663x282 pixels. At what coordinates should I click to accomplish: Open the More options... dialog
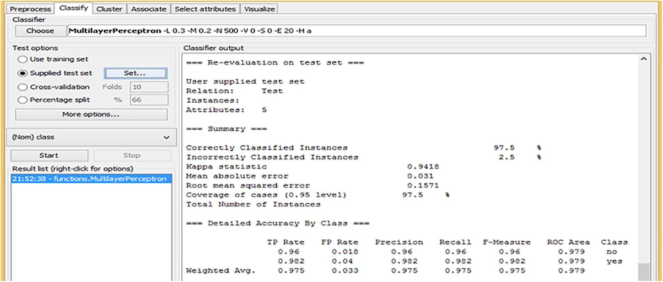(91, 115)
